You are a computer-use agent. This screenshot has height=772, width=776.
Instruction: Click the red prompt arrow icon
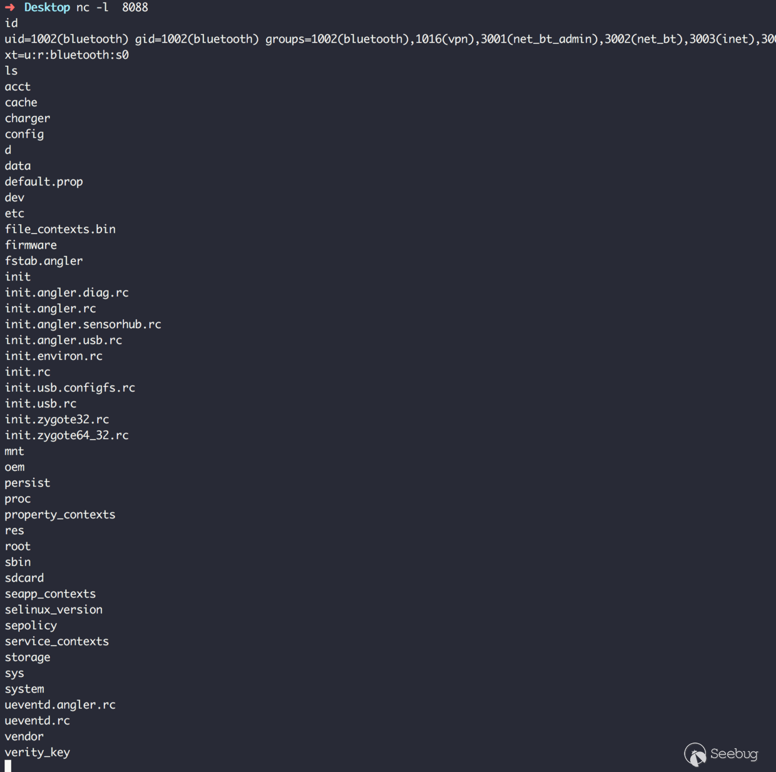[10, 8]
